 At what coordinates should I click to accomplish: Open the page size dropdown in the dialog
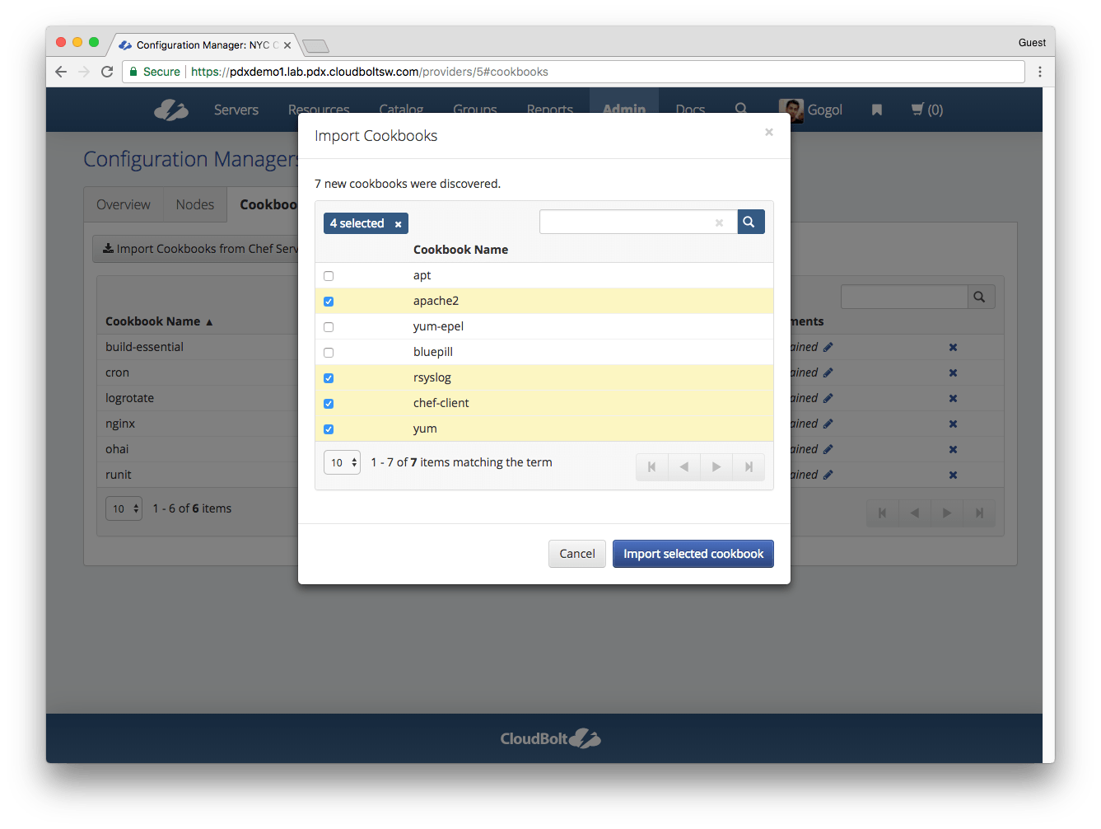(342, 462)
